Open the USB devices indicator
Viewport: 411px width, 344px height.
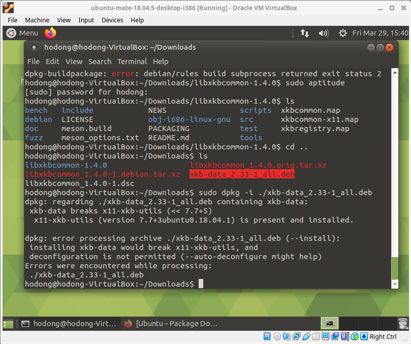tap(306, 336)
